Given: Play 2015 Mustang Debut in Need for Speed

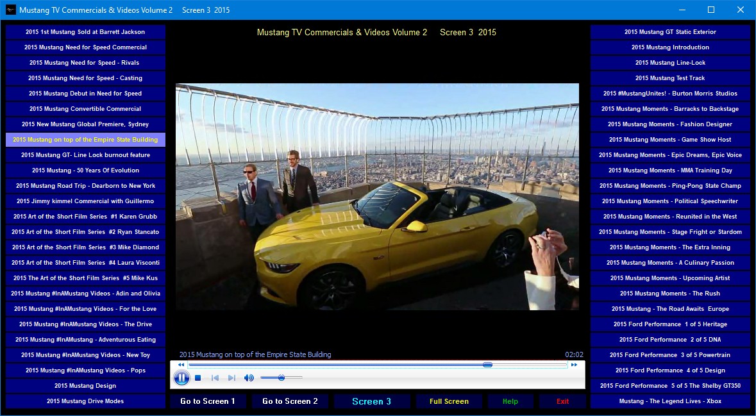Looking at the screenshot, I should (85, 94).
